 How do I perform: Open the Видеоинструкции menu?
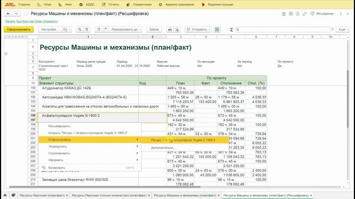click(x=217, y=4)
